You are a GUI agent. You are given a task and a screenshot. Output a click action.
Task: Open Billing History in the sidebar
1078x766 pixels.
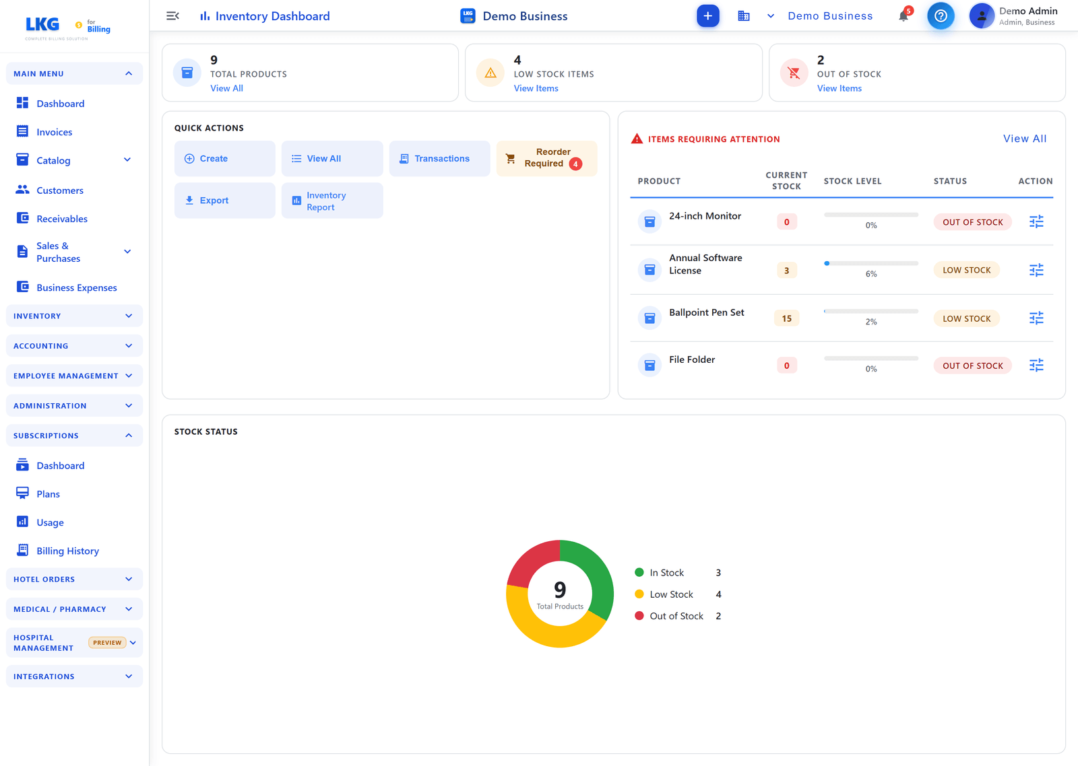[74, 550]
